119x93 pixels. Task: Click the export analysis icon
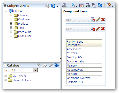(73, 5)
